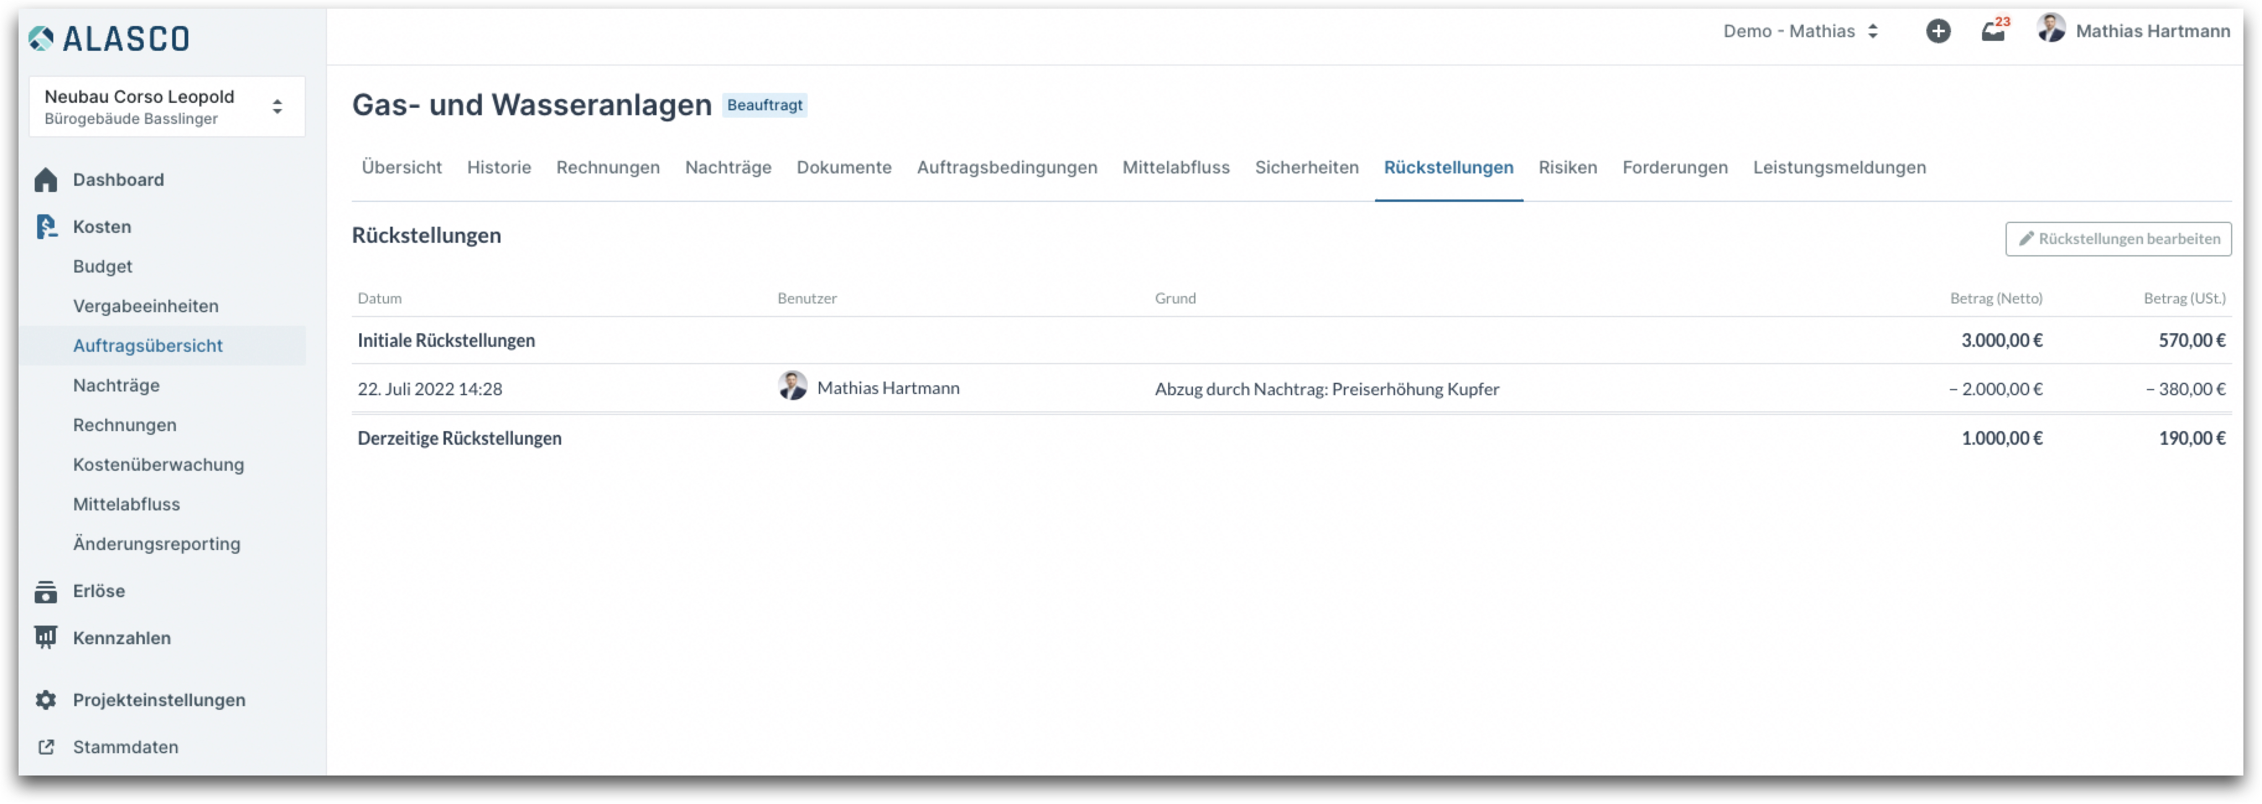Click the Stammdaten external link icon

tap(46, 747)
